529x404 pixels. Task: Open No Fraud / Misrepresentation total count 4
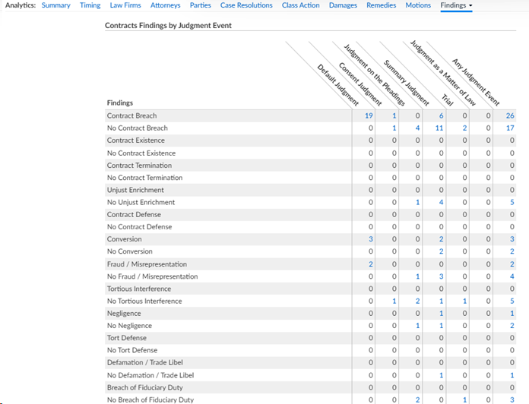(x=512, y=276)
